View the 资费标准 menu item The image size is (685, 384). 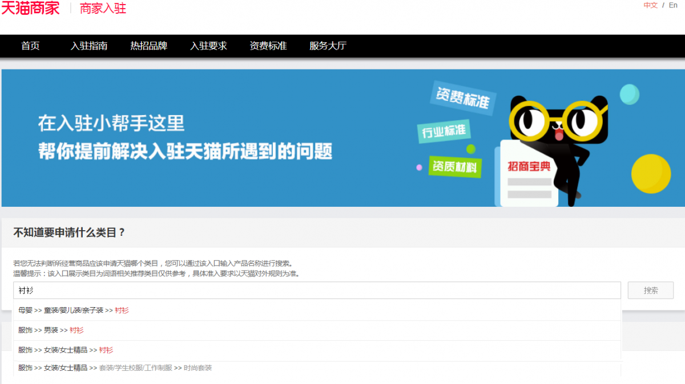[268, 46]
